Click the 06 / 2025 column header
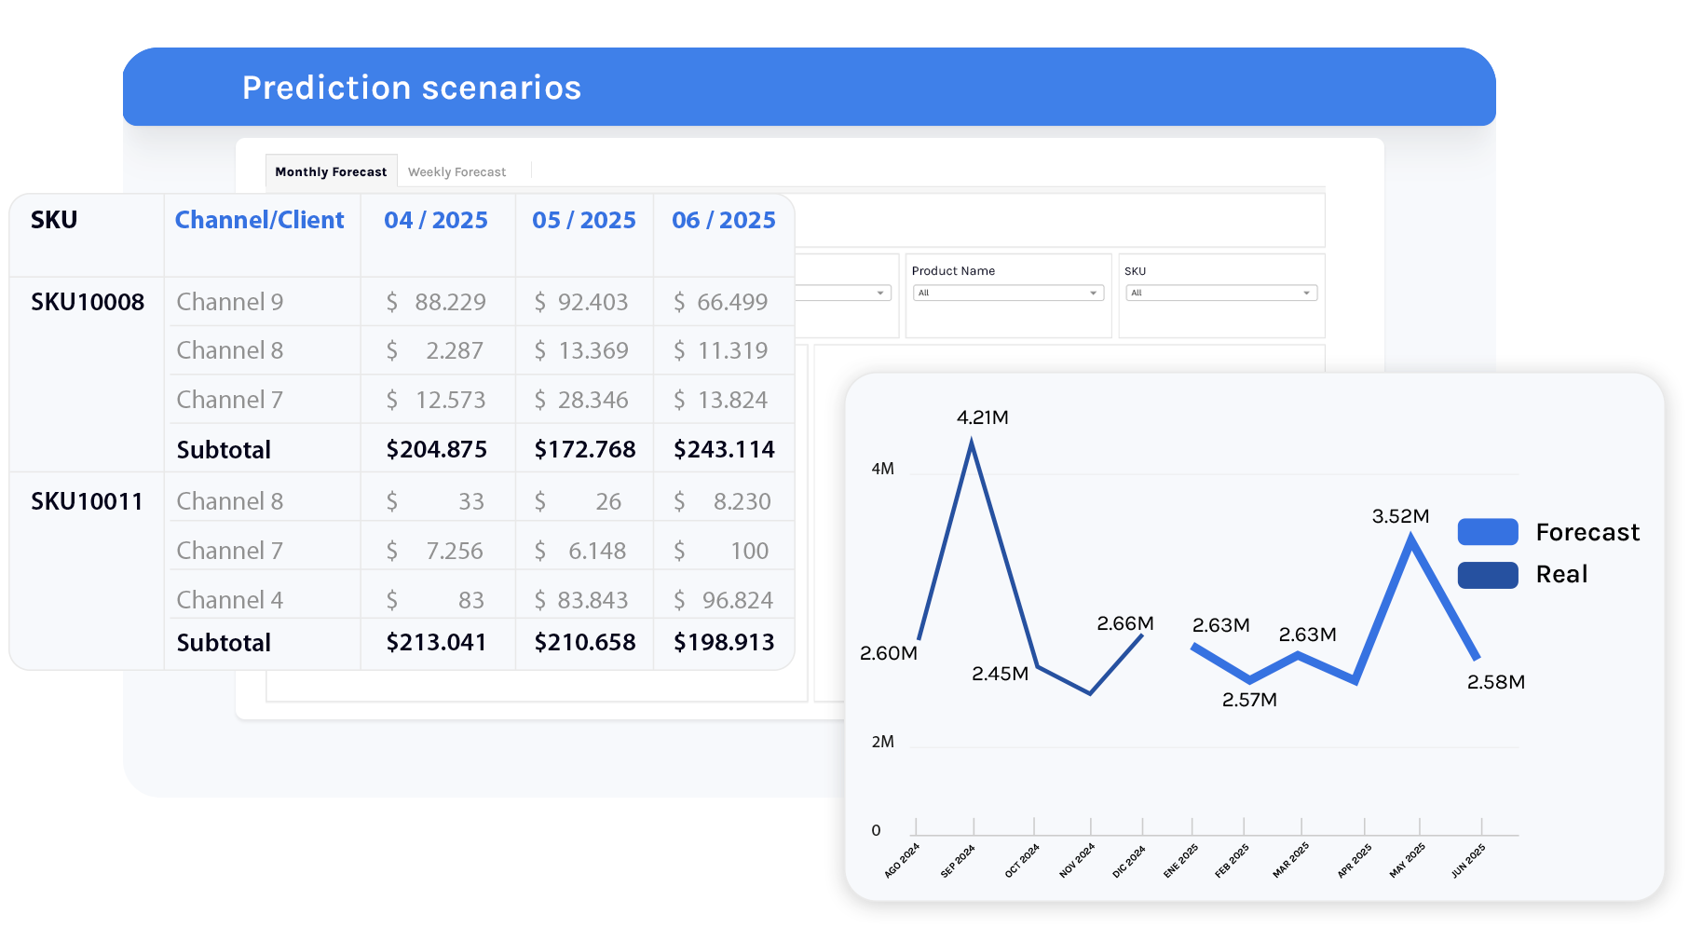The width and height of the screenshot is (1689, 942). coord(723,220)
